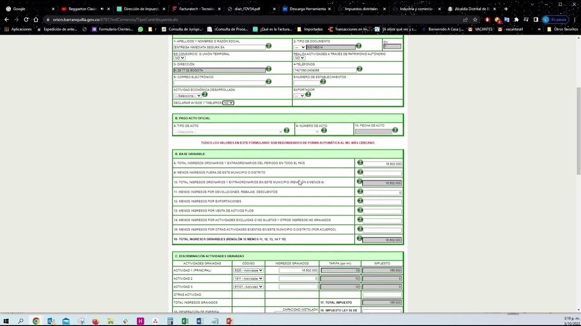This screenshot has height=326, width=581.
Task: Click row 8 total ingresos input field
Action: (382, 164)
